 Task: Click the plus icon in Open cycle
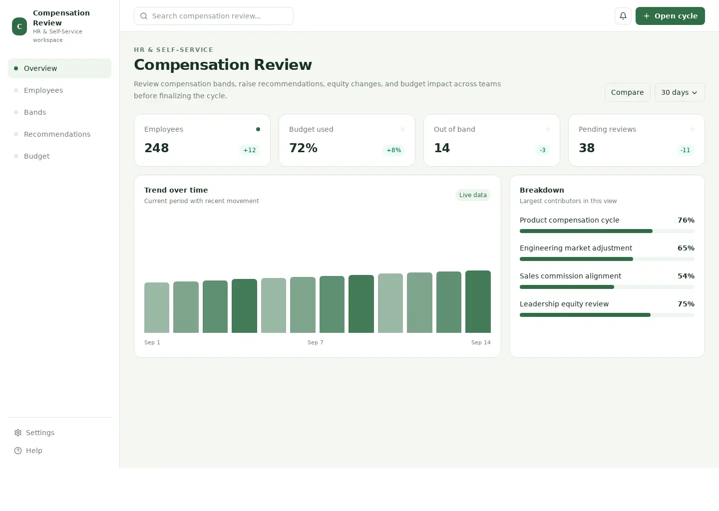647,16
